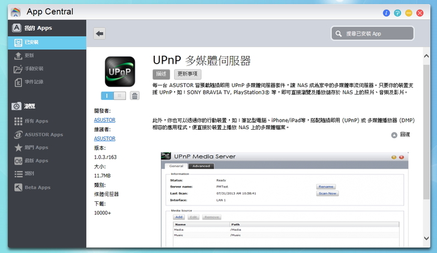
Task: Select the 更新事項 tab
Action: [x=187, y=74]
